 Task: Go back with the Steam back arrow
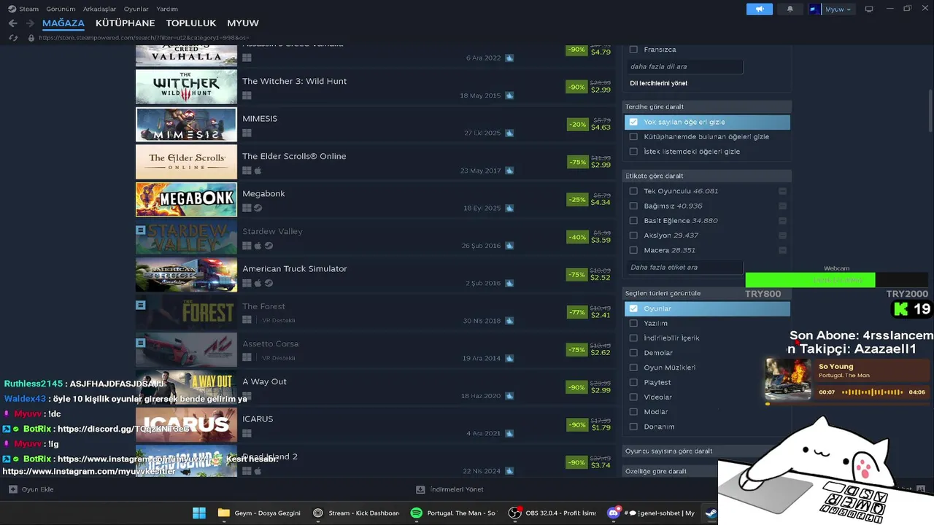click(12, 23)
